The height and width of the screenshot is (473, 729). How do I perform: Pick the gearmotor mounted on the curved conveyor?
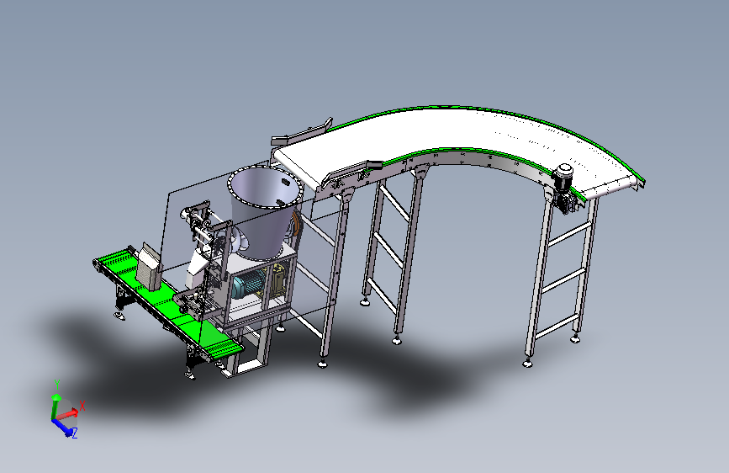[563, 188]
